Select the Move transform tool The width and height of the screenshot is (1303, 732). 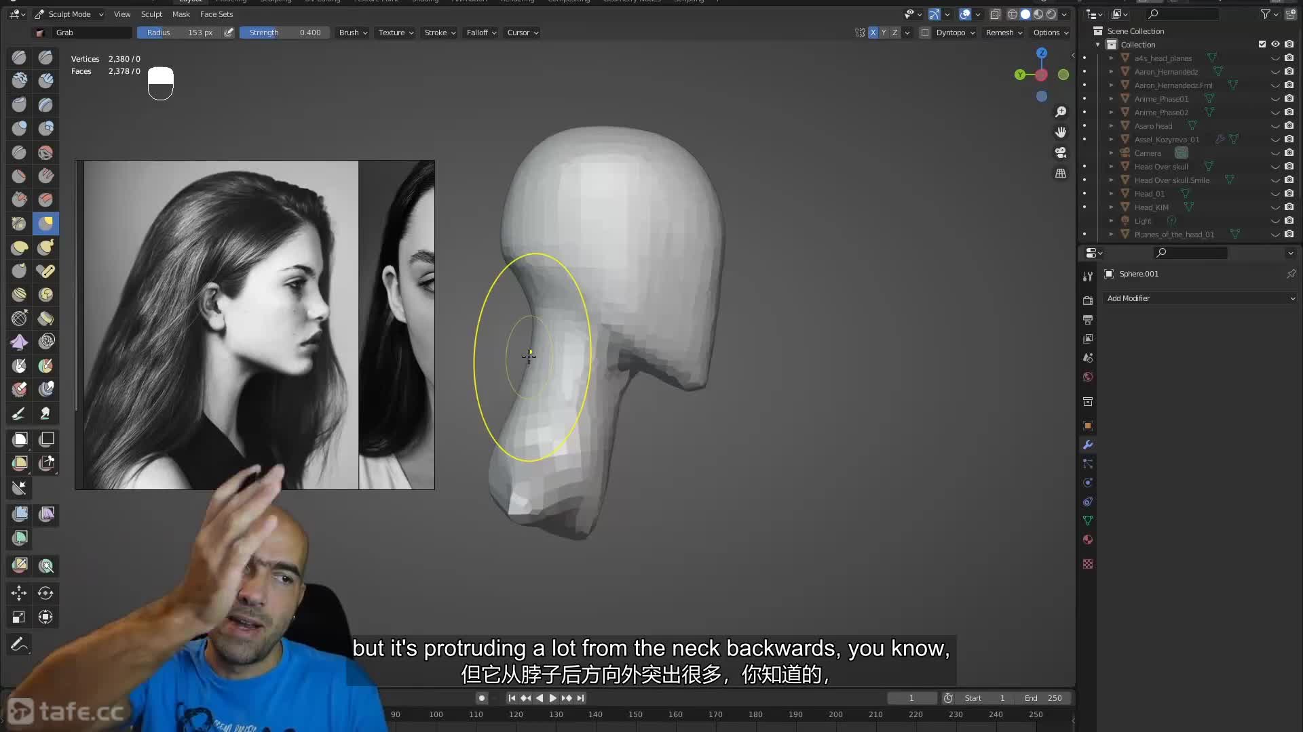(19, 593)
